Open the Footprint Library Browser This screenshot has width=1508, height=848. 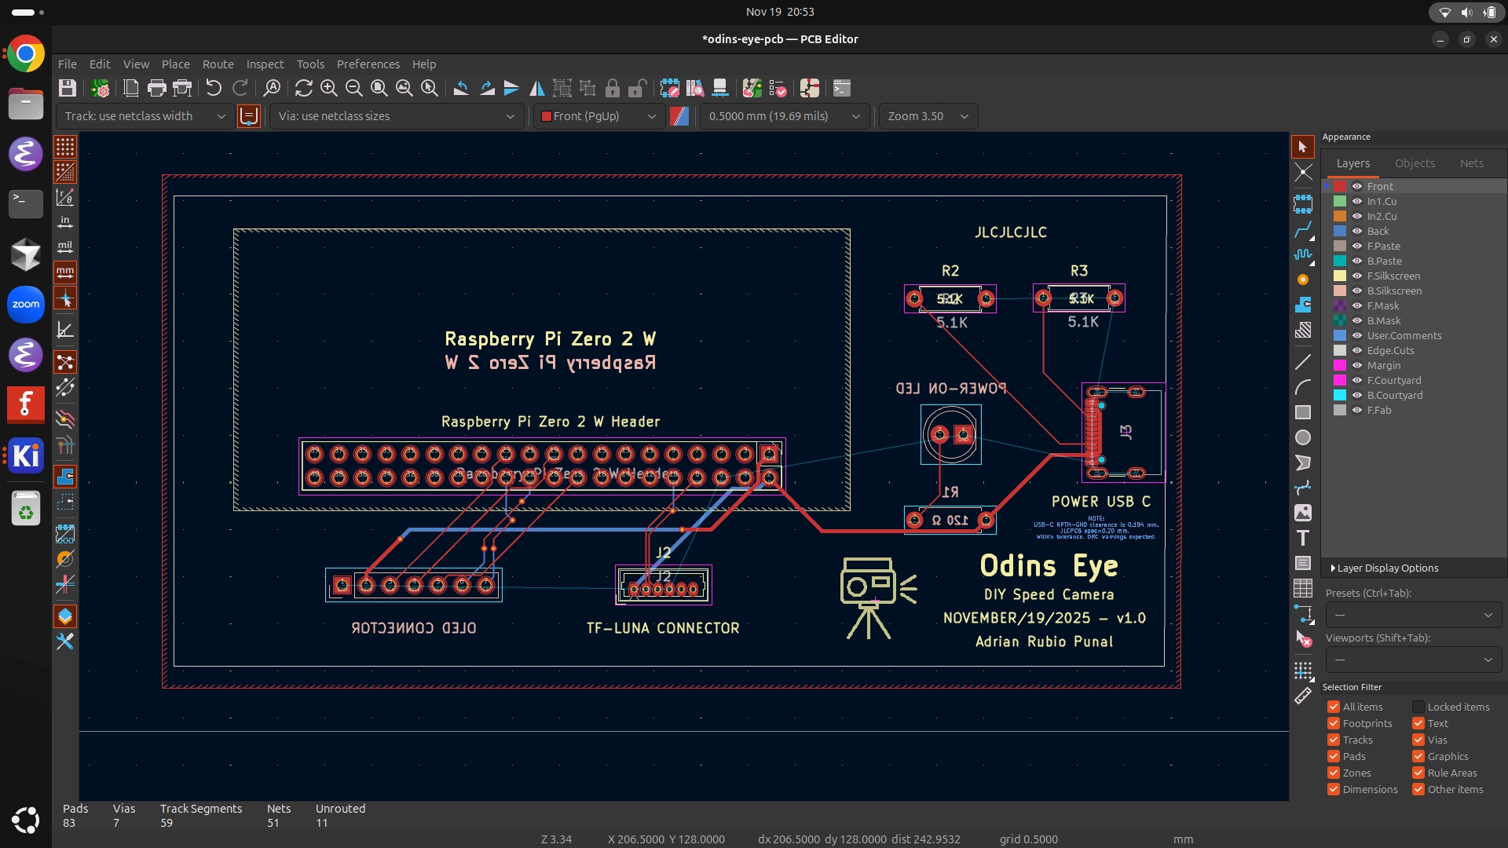click(x=695, y=89)
